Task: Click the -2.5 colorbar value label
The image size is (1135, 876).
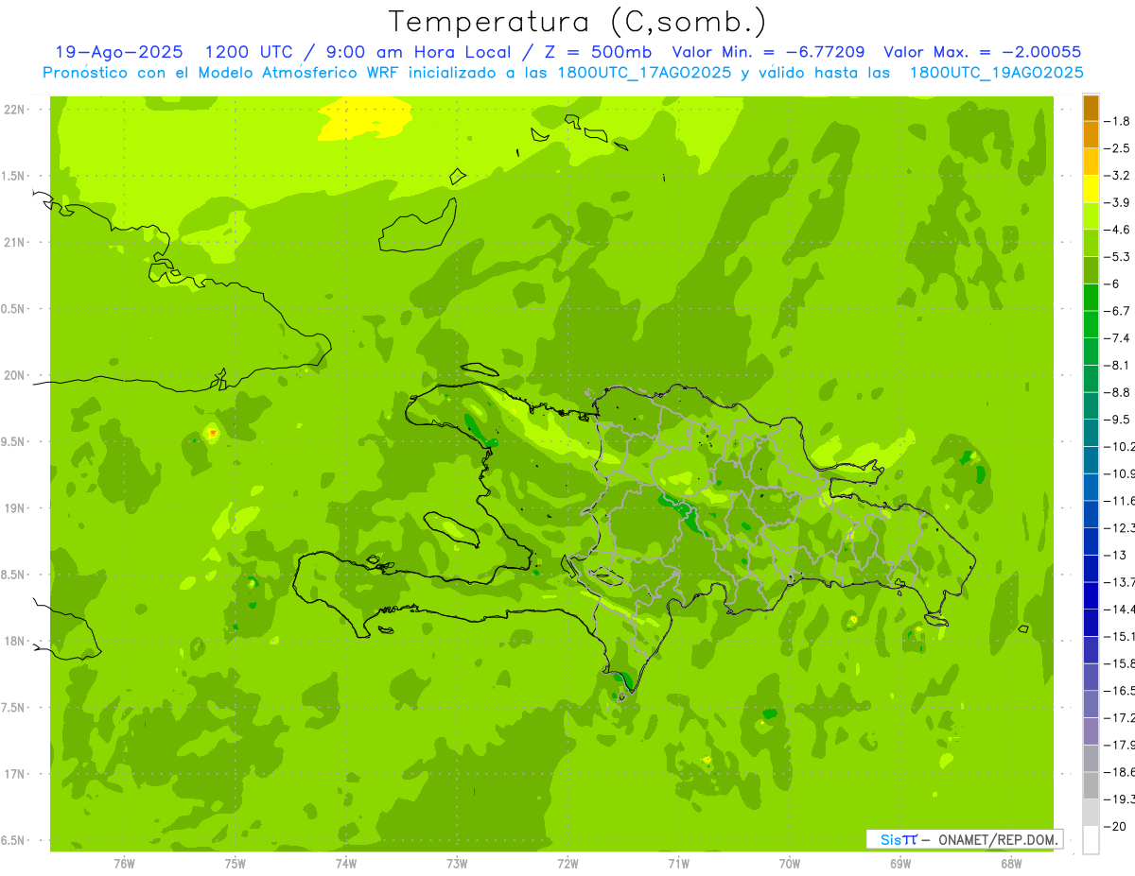Action: pyautogui.click(x=1117, y=148)
